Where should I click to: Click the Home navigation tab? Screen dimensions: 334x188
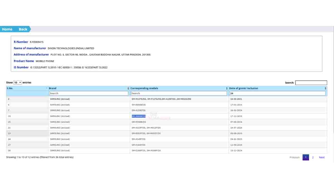7,29
